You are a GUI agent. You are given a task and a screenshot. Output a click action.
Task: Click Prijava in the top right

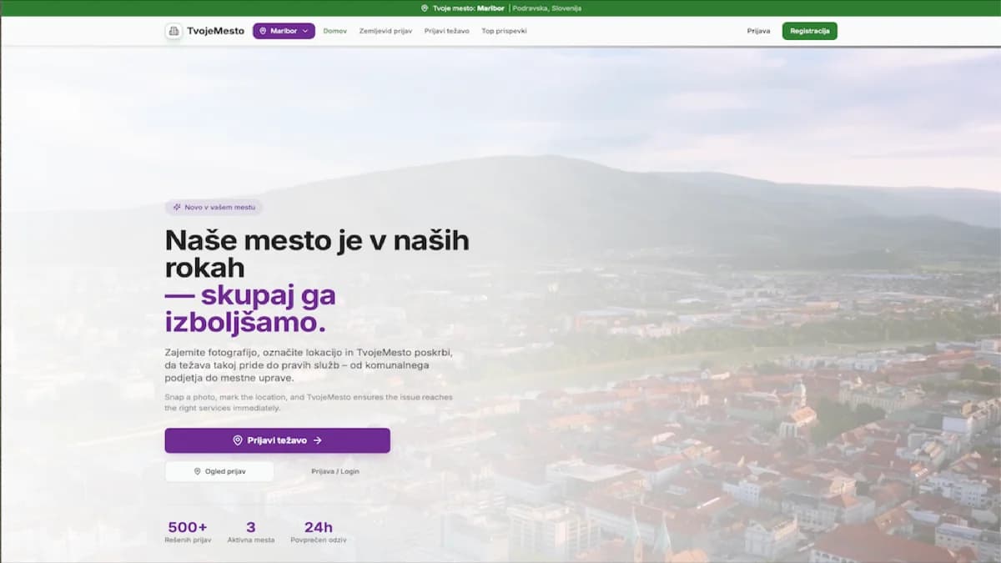coord(758,31)
